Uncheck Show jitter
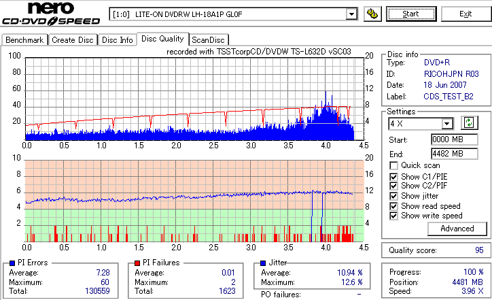This screenshot has height=300, width=492. [393, 196]
